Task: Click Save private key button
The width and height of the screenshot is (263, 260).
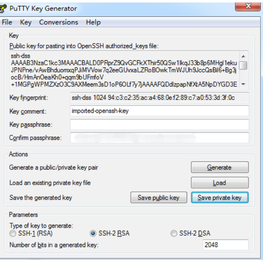Action: 219,198
